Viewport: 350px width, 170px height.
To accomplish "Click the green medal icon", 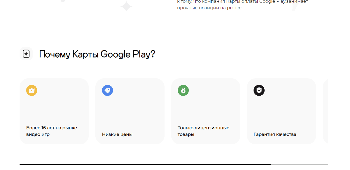I will click(x=183, y=90).
